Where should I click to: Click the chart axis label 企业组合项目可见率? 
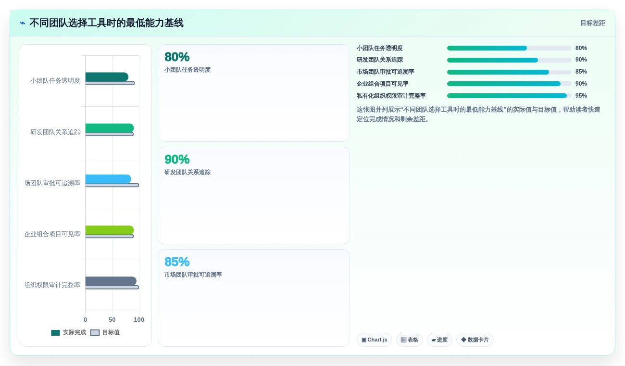(52, 234)
